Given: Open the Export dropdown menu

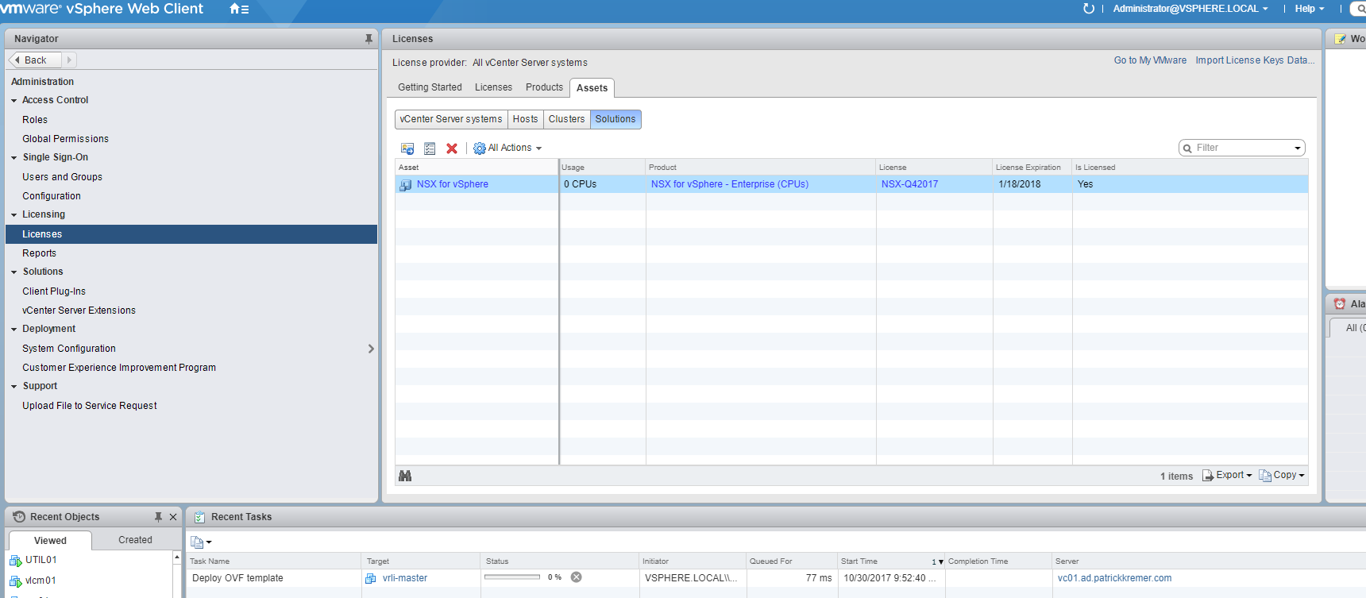Looking at the screenshot, I should coord(1228,475).
